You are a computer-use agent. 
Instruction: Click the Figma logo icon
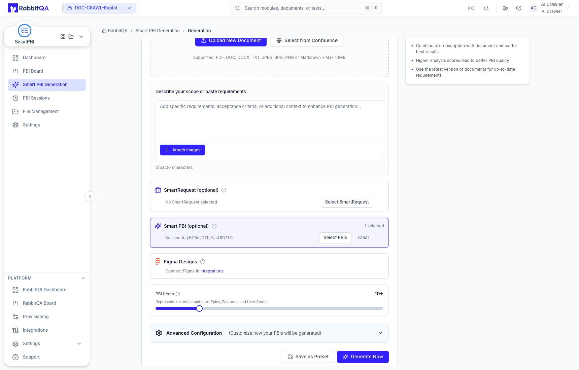(158, 262)
